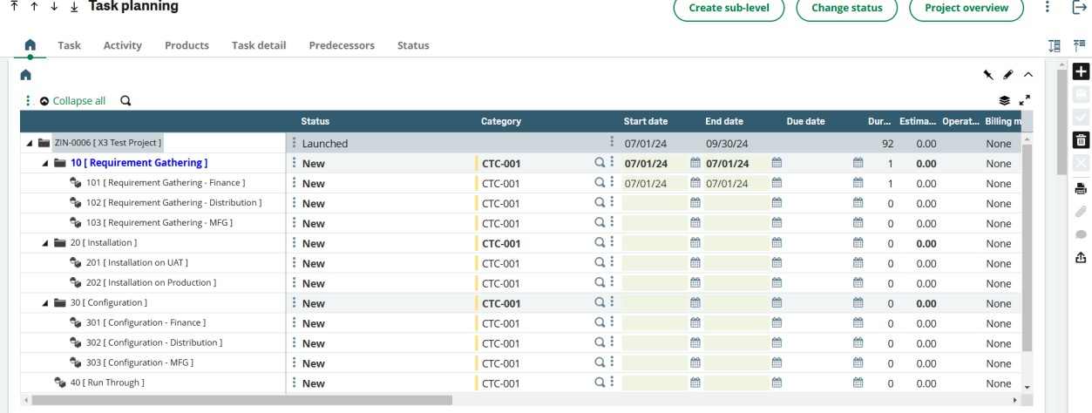Switch to the Predecessors tab
The width and height of the screenshot is (1092, 413).
[x=342, y=45]
